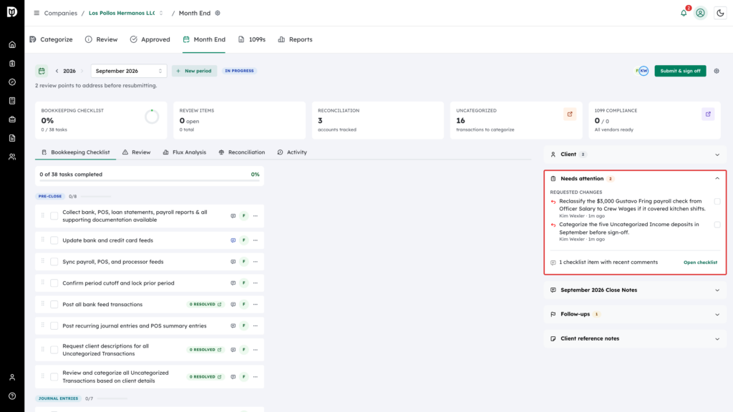
Task: Open more options for Sync payroll task
Action: click(x=256, y=262)
